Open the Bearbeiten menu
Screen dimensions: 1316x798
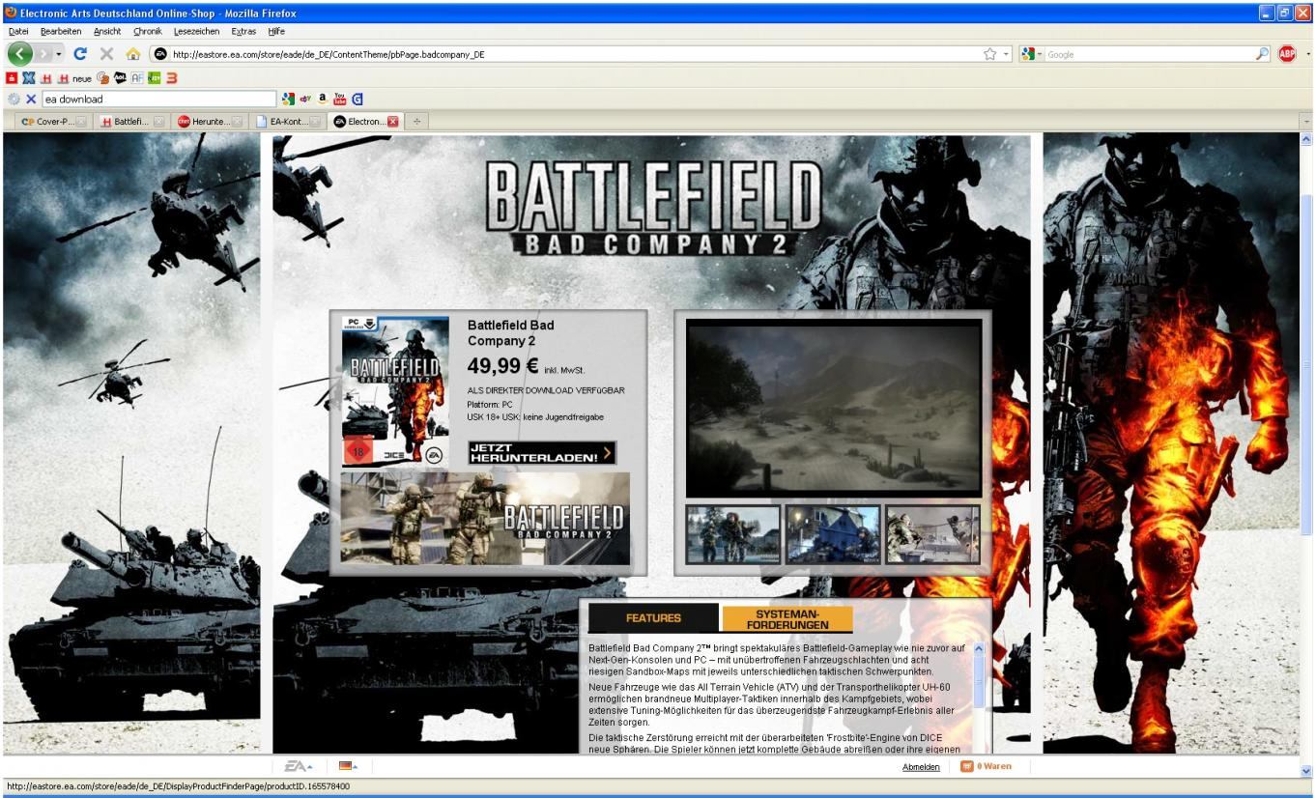click(x=60, y=31)
